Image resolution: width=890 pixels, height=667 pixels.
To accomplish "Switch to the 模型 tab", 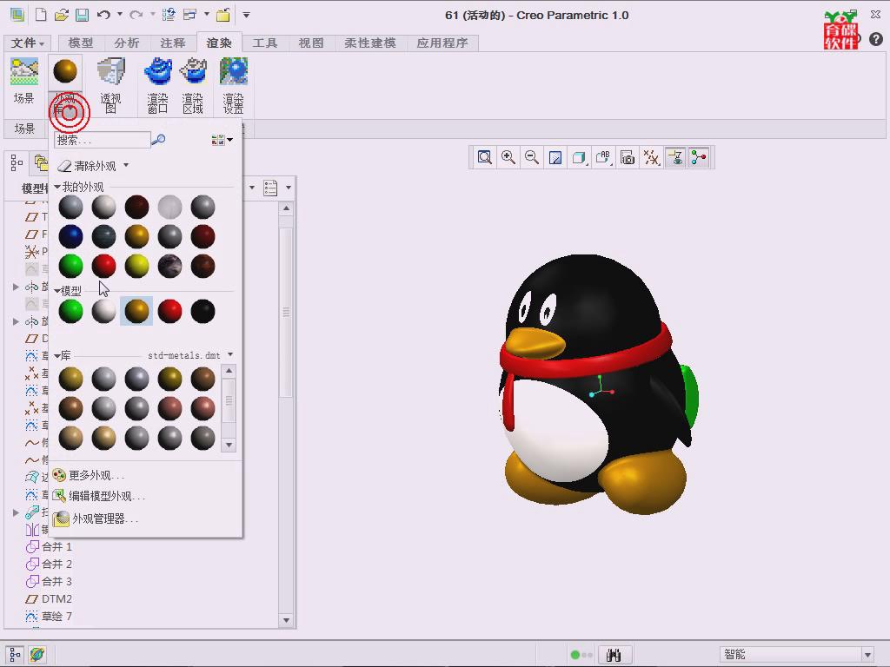I will [x=81, y=43].
